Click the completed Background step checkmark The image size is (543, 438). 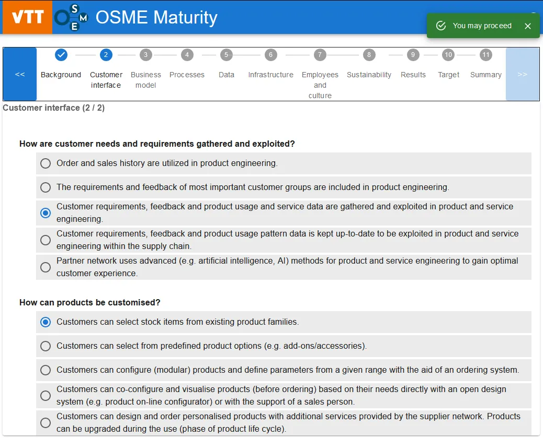point(61,55)
